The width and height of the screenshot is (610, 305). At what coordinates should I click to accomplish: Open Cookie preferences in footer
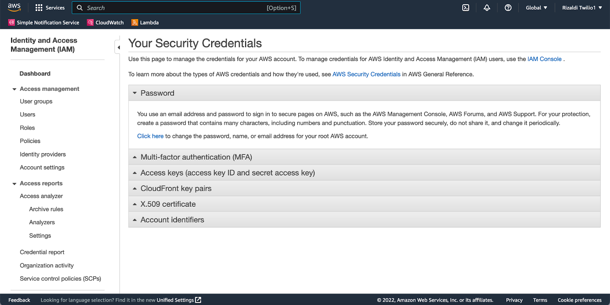coord(579,300)
